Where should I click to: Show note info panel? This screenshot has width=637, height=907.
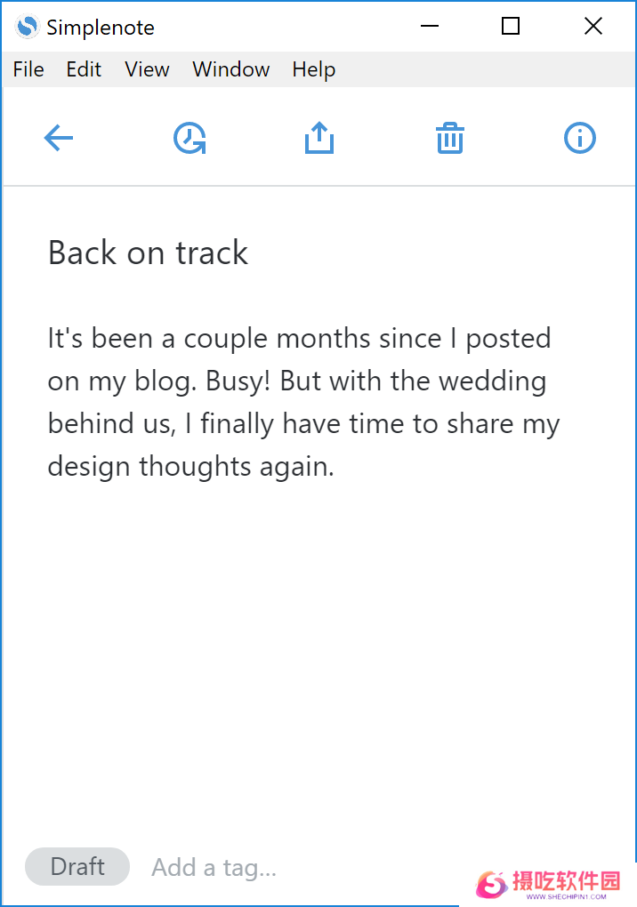[x=580, y=139]
